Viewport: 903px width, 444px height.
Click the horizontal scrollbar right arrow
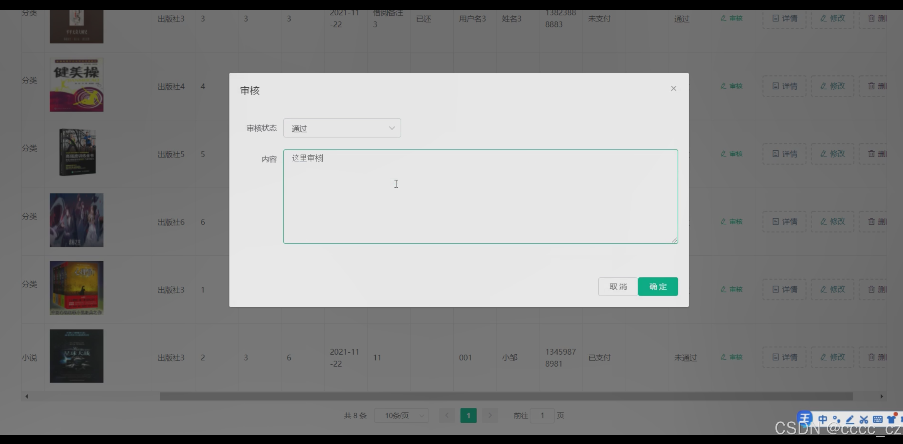tap(881, 397)
